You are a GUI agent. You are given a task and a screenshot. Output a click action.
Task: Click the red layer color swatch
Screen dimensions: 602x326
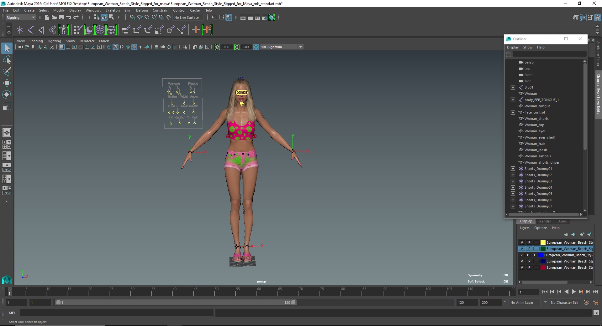coord(543,267)
